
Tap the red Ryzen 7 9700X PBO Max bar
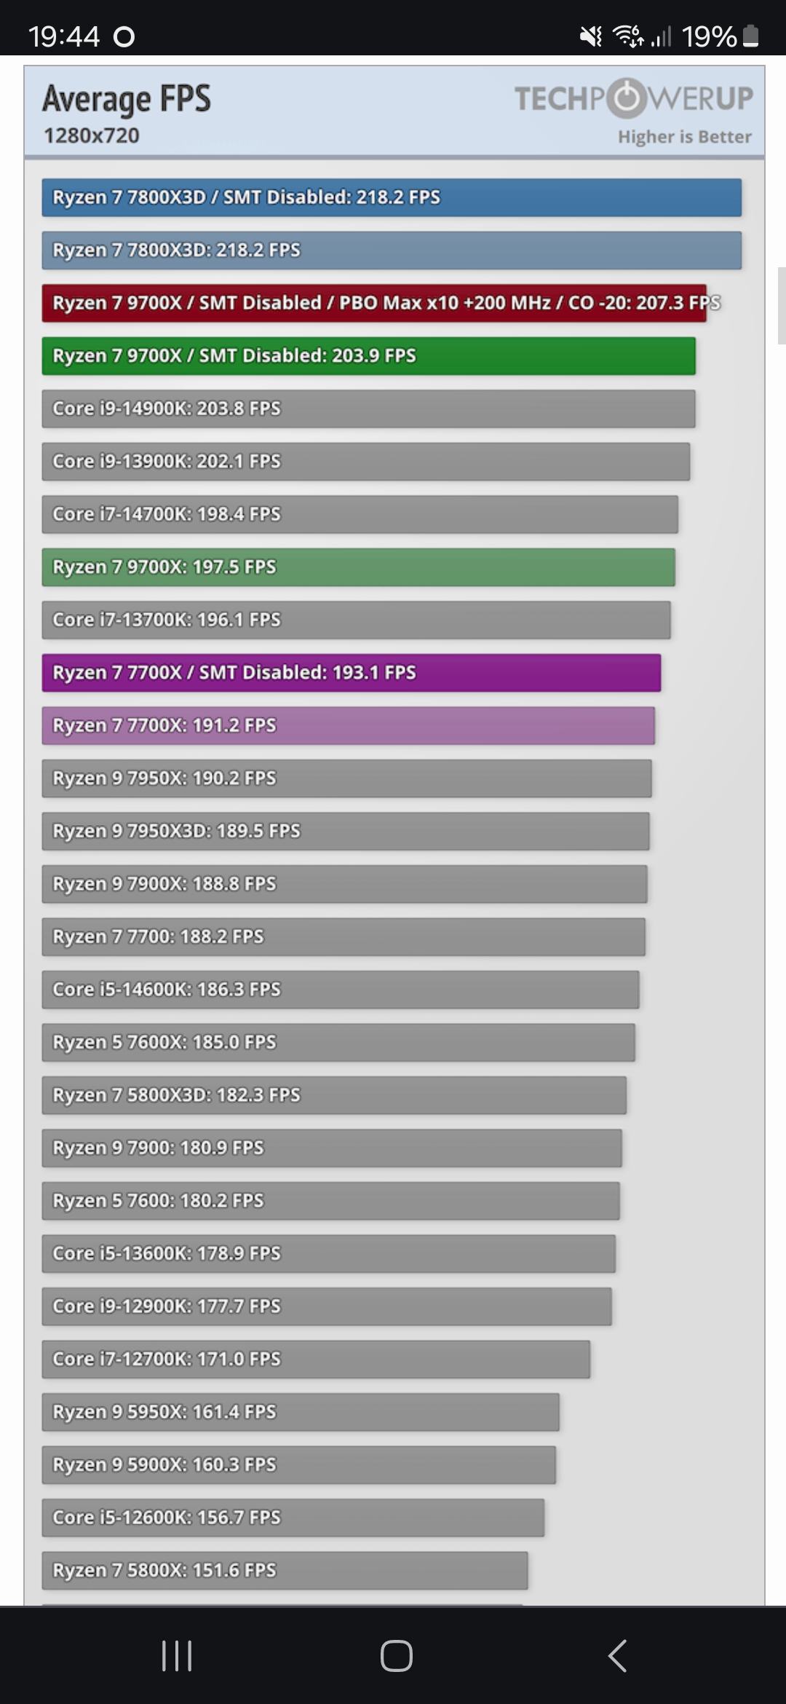tap(374, 303)
